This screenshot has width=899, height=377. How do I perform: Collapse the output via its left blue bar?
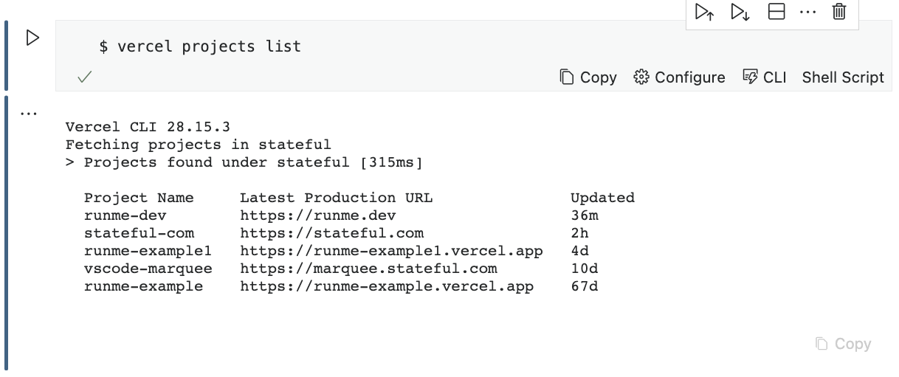point(7,232)
